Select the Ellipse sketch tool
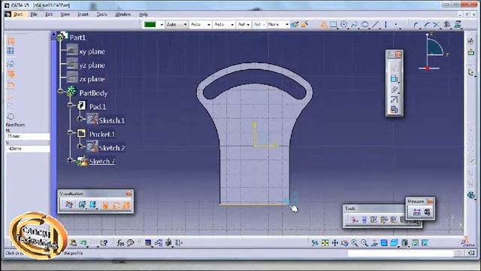Image resolution: width=481 pixels, height=271 pixels. coord(365,25)
